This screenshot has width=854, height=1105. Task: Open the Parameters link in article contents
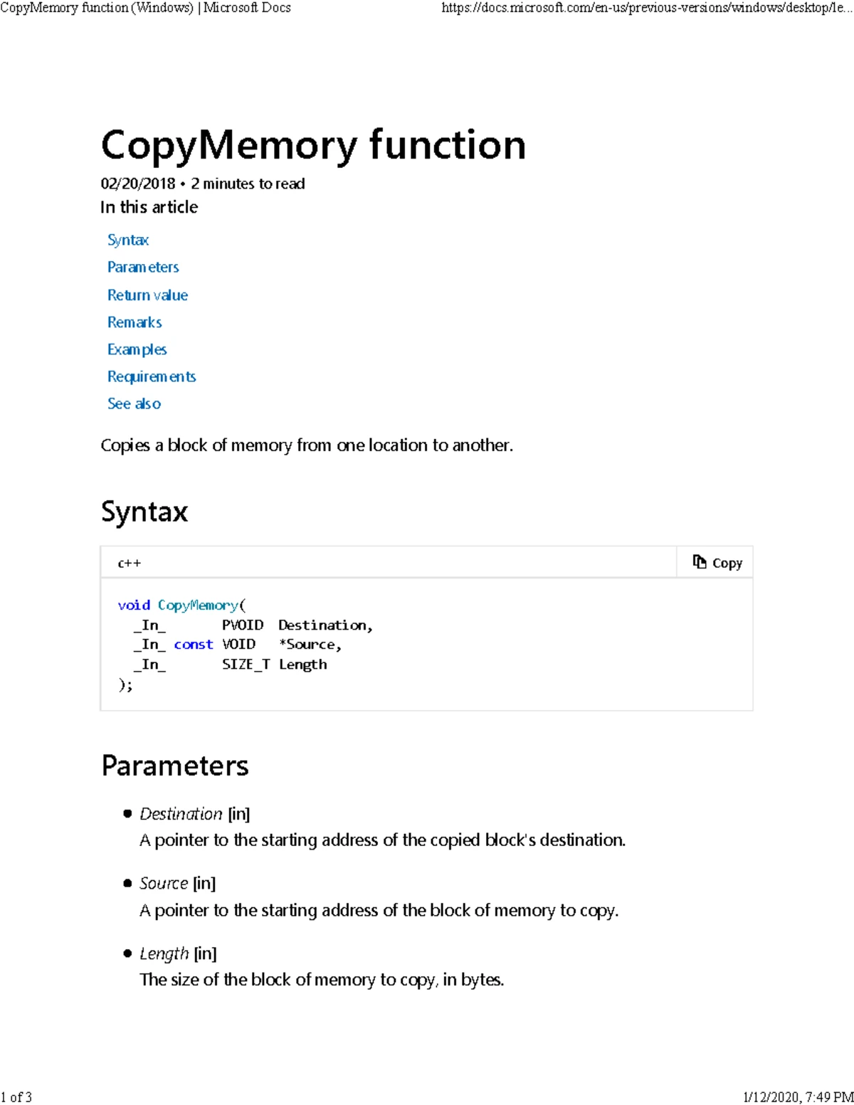click(143, 267)
